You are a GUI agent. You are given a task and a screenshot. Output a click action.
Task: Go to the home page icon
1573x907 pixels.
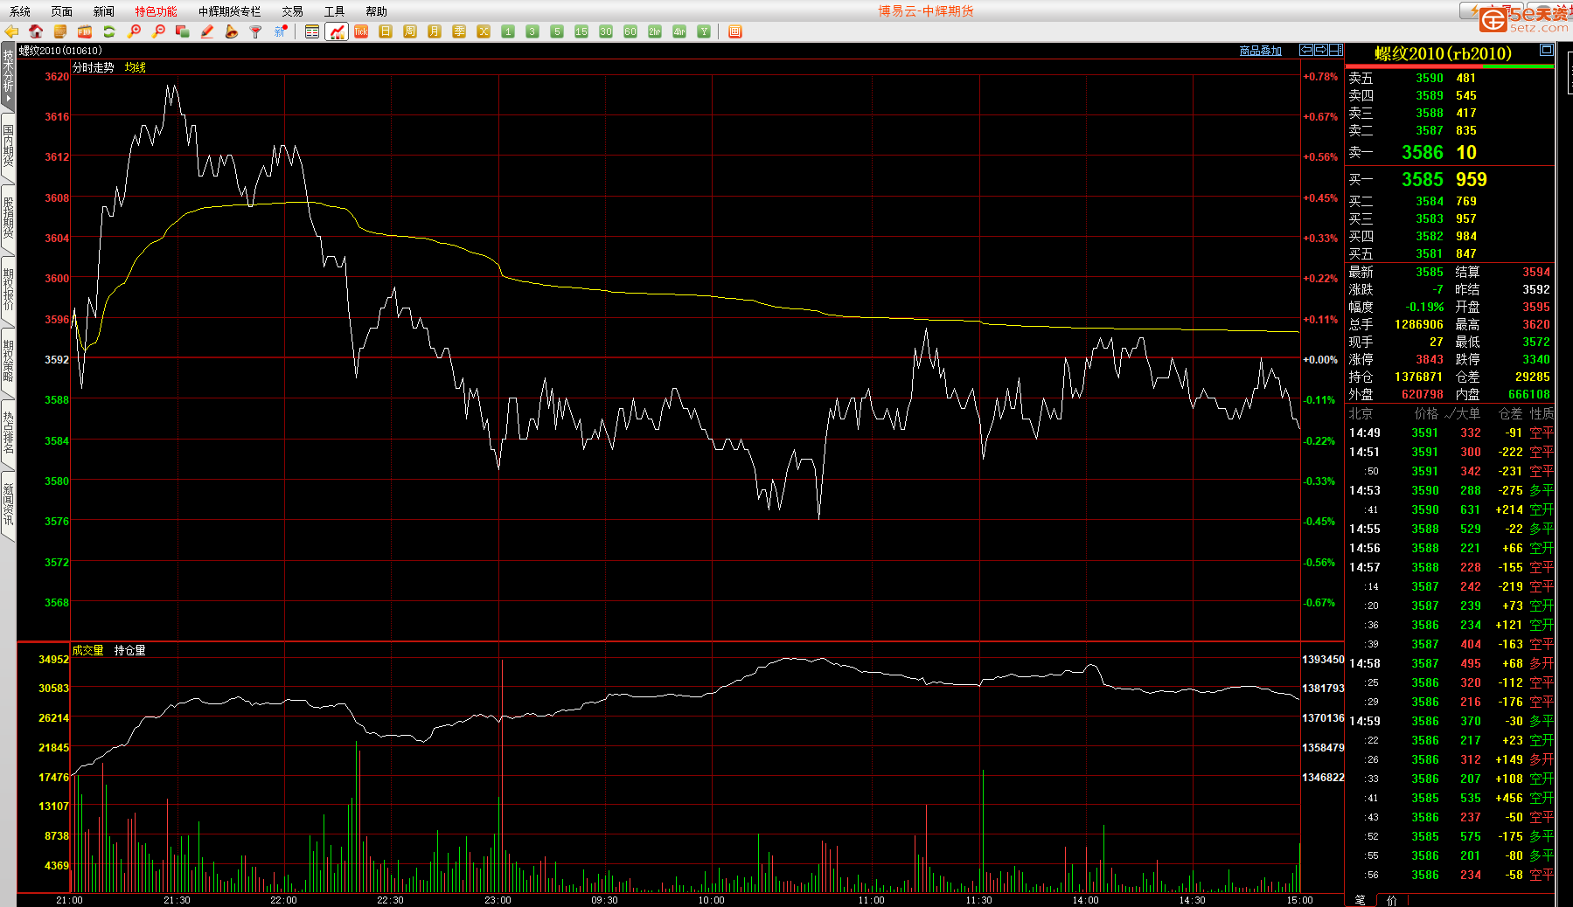click(x=36, y=31)
